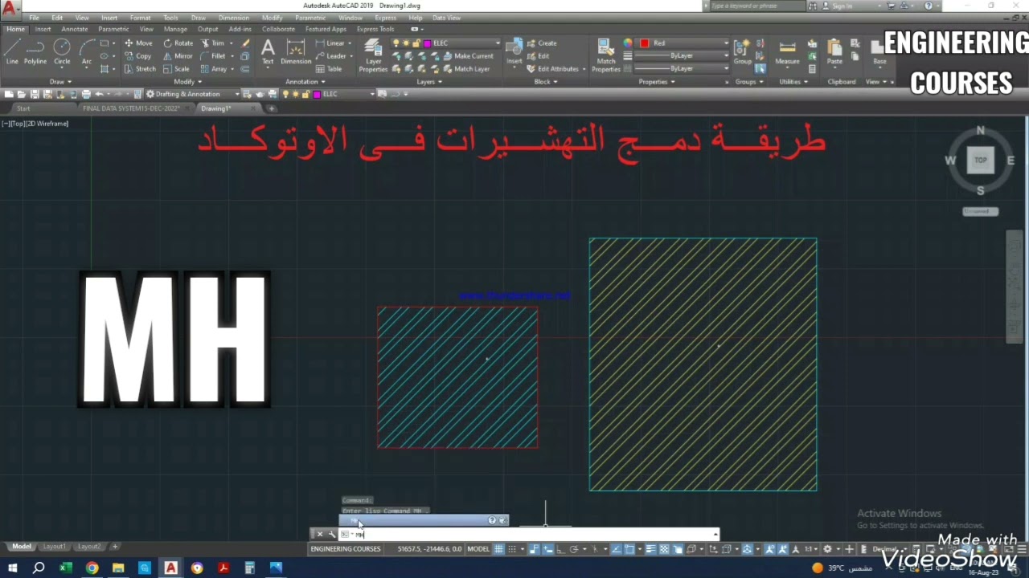The width and height of the screenshot is (1029, 578).
Task: Click the Leader tool
Action: point(332,56)
